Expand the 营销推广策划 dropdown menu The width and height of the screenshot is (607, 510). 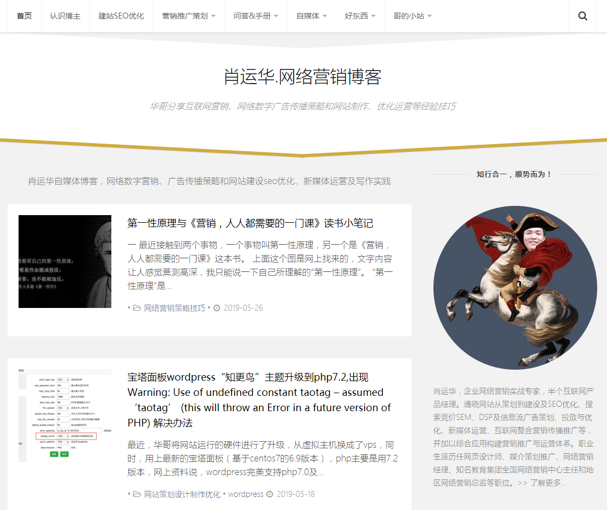tap(188, 16)
